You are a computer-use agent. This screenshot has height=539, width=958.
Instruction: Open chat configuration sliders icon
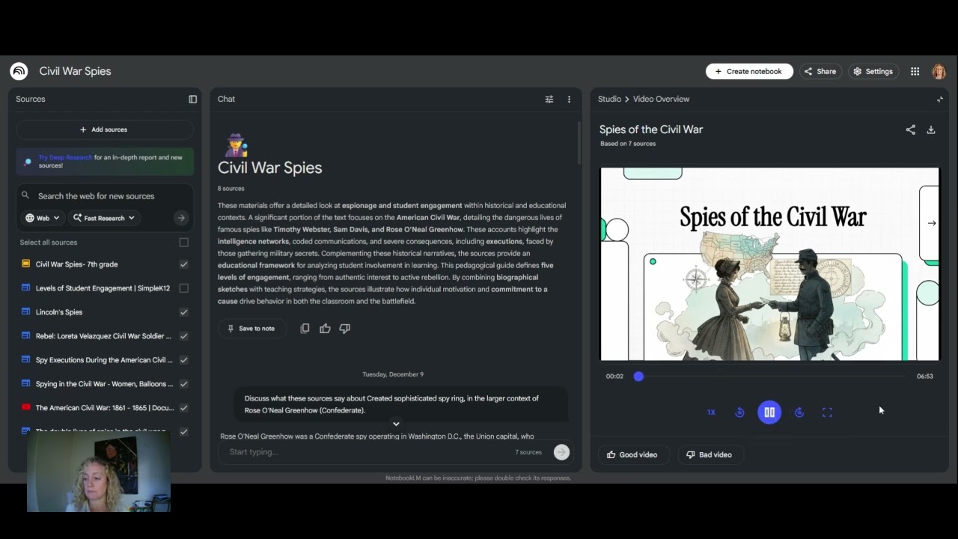coord(549,99)
